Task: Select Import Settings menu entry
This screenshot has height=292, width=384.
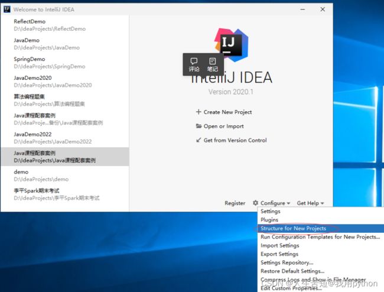Action: (x=321, y=245)
